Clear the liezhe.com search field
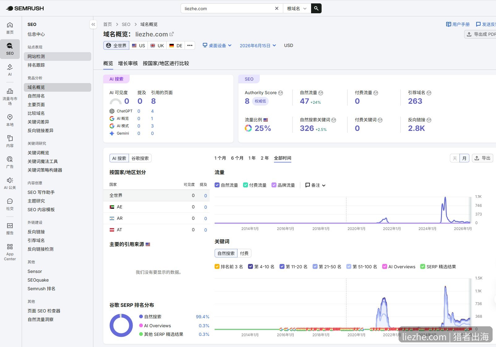 click(277, 8)
